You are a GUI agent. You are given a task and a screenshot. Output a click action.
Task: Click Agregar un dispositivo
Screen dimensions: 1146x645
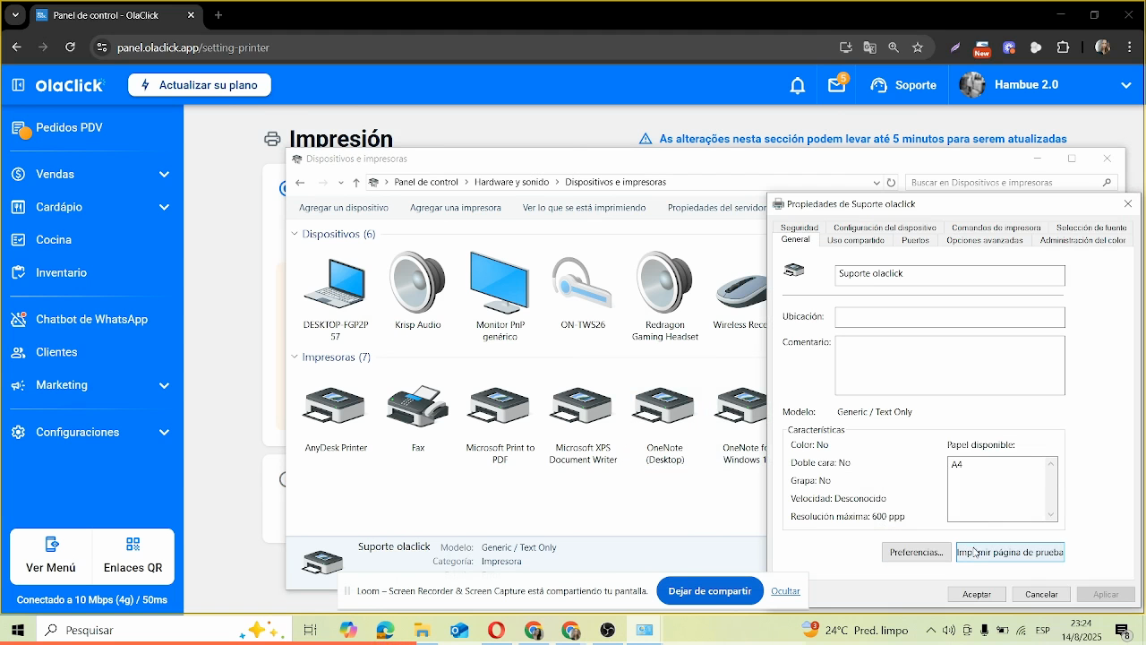coord(344,208)
